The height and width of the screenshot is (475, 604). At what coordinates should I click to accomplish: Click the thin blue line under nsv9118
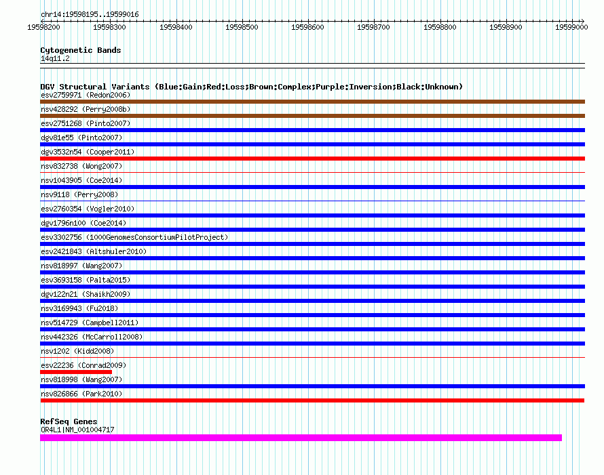[x=312, y=201]
